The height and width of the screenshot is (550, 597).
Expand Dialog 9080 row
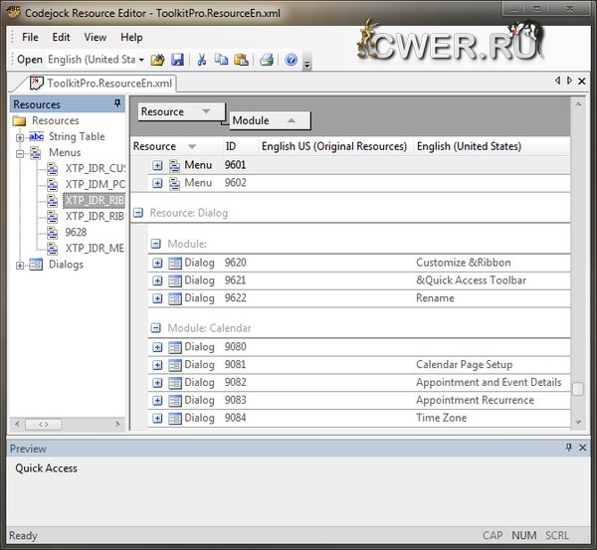tap(157, 347)
